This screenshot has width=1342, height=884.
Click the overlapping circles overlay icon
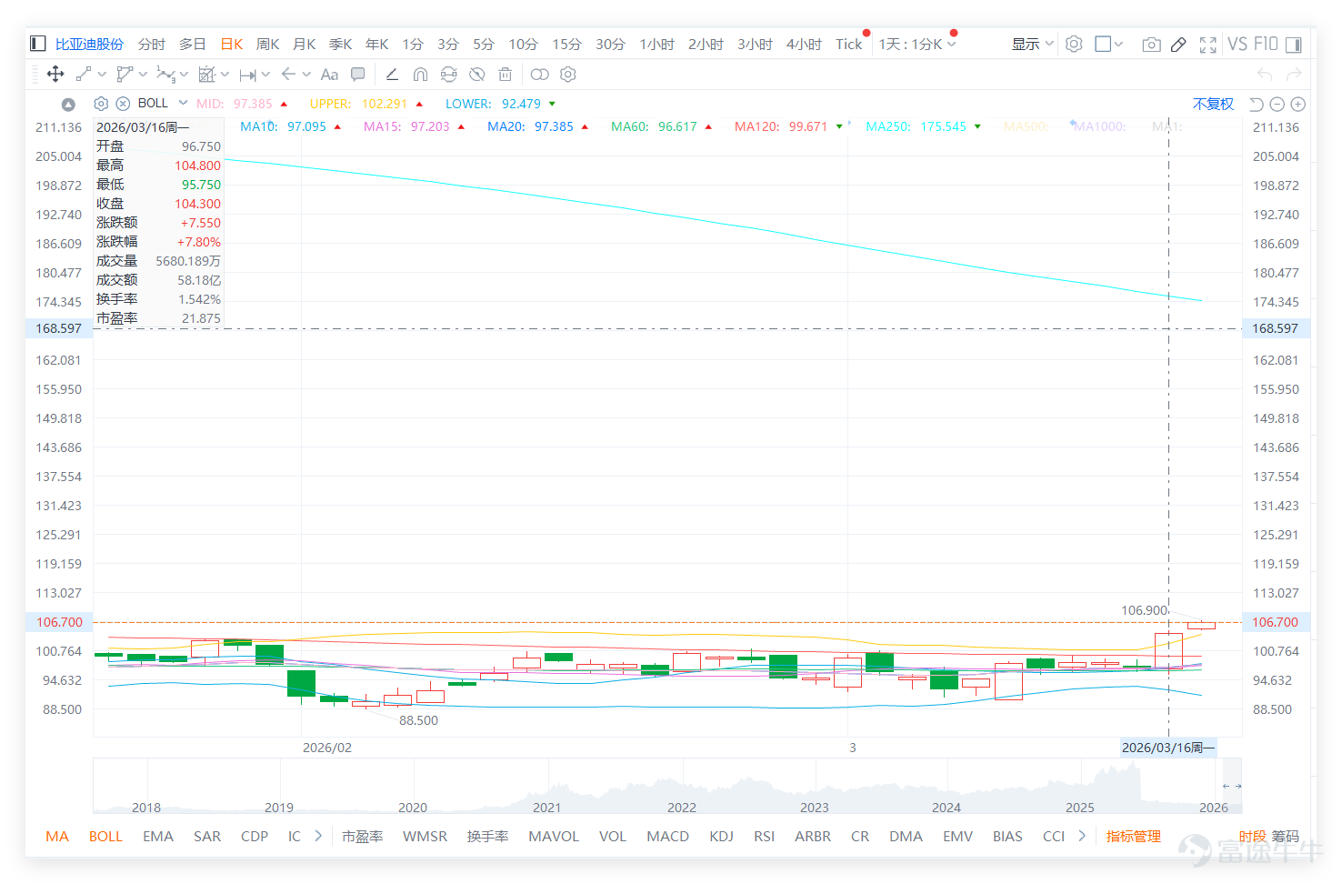[540, 75]
